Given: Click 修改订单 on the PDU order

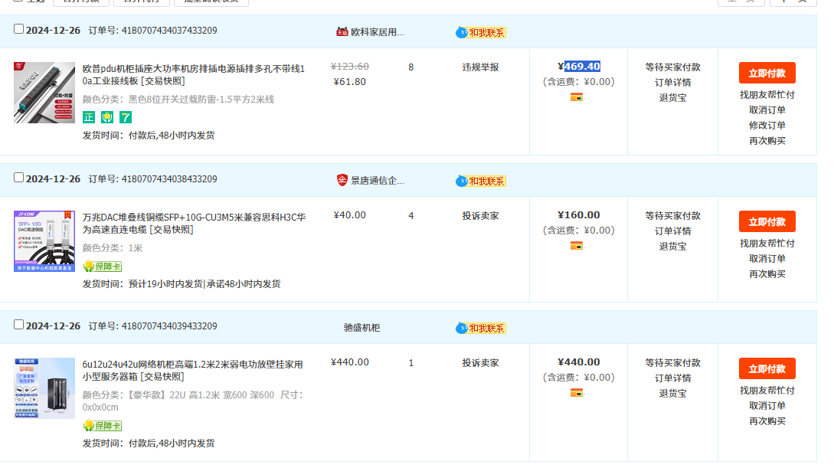Looking at the screenshot, I should coord(767,126).
